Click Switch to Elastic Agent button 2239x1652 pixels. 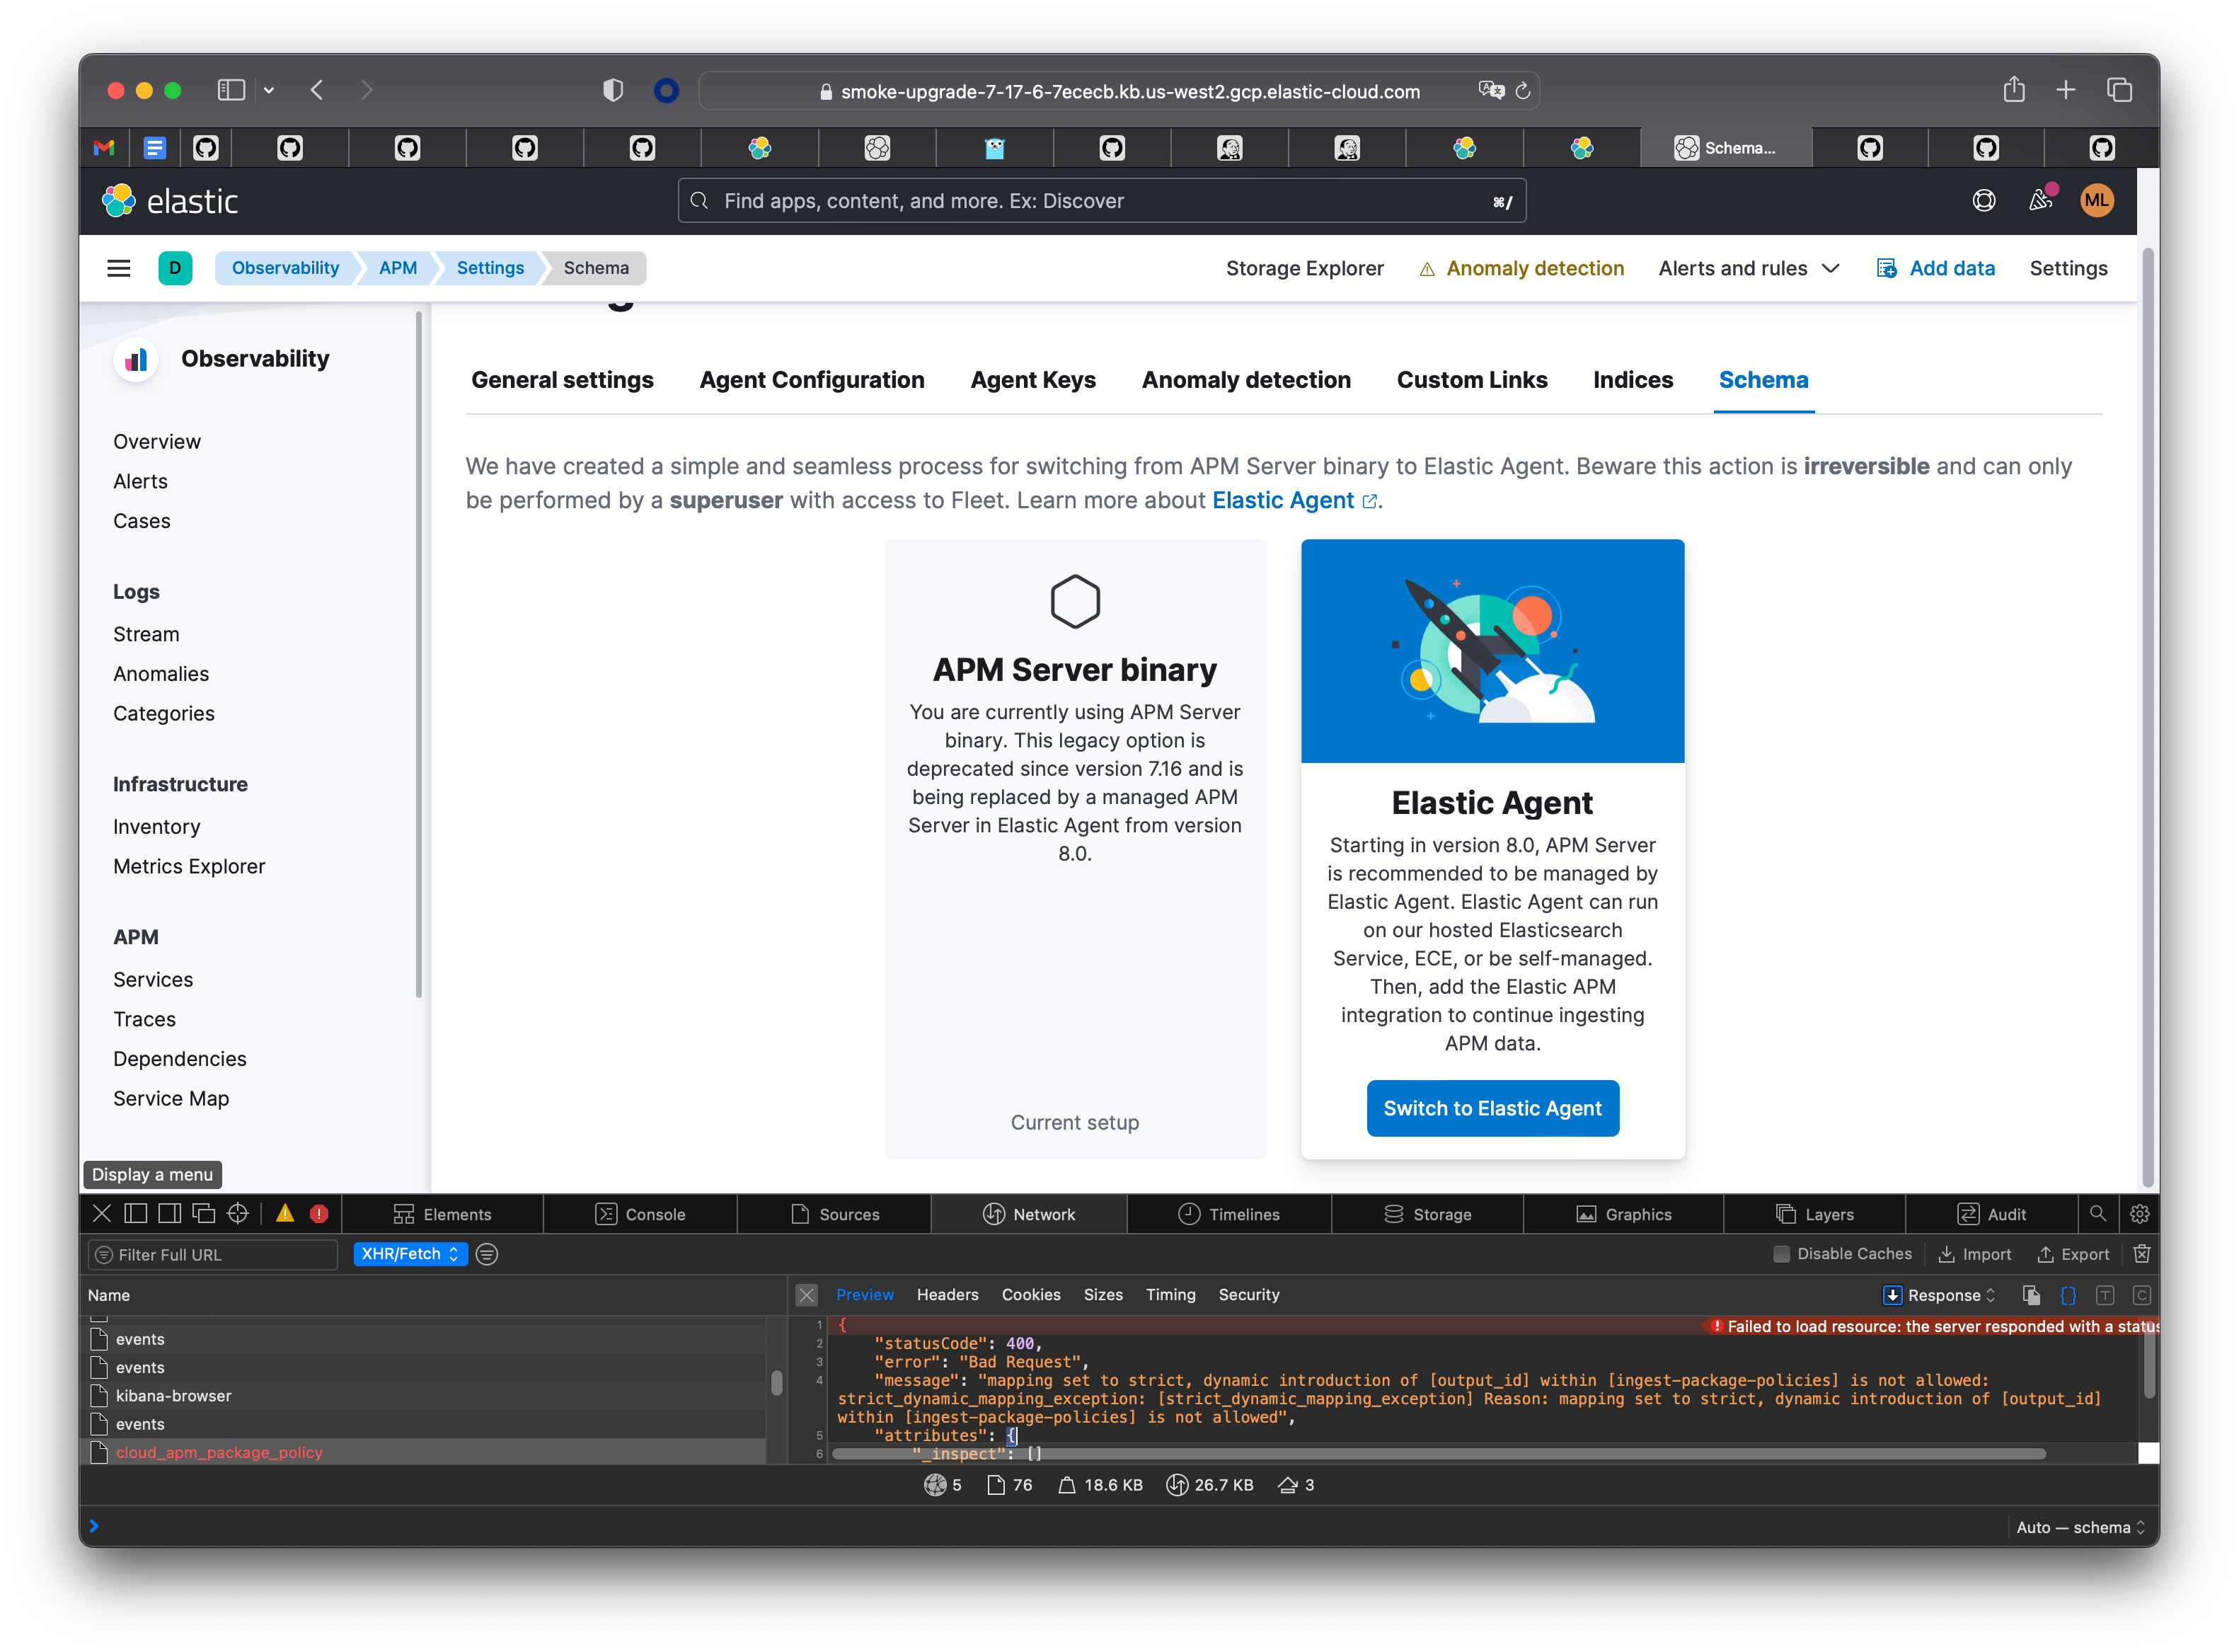1492,1108
